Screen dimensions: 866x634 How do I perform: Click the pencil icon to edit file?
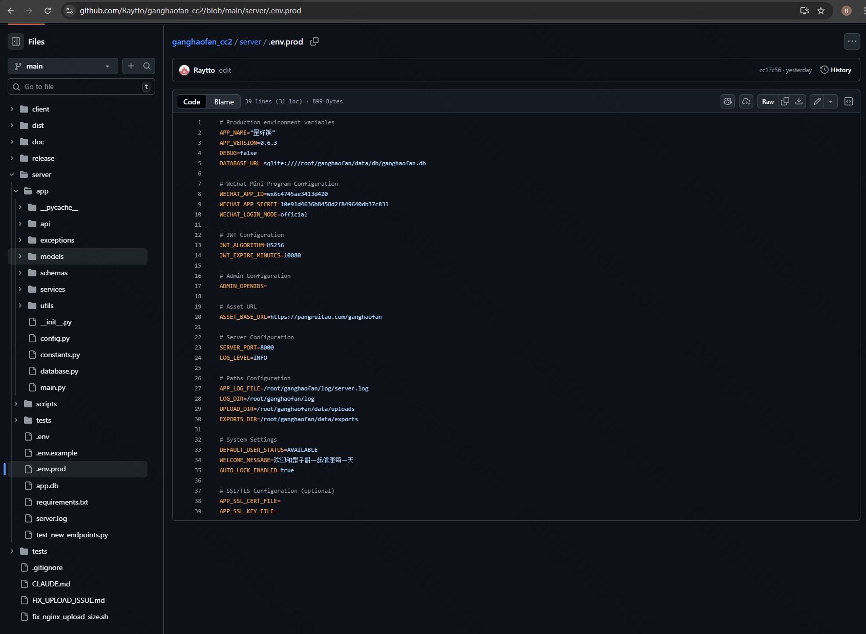(817, 101)
